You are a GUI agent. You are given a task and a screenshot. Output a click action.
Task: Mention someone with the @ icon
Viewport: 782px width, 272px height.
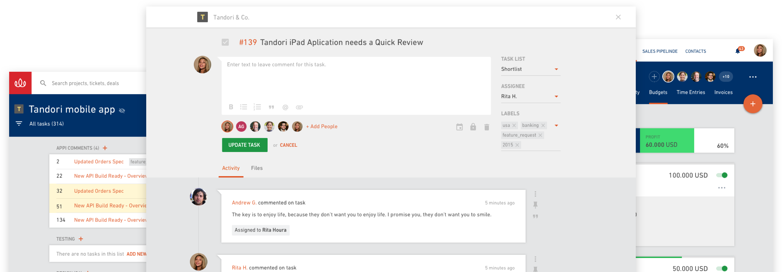pos(285,107)
